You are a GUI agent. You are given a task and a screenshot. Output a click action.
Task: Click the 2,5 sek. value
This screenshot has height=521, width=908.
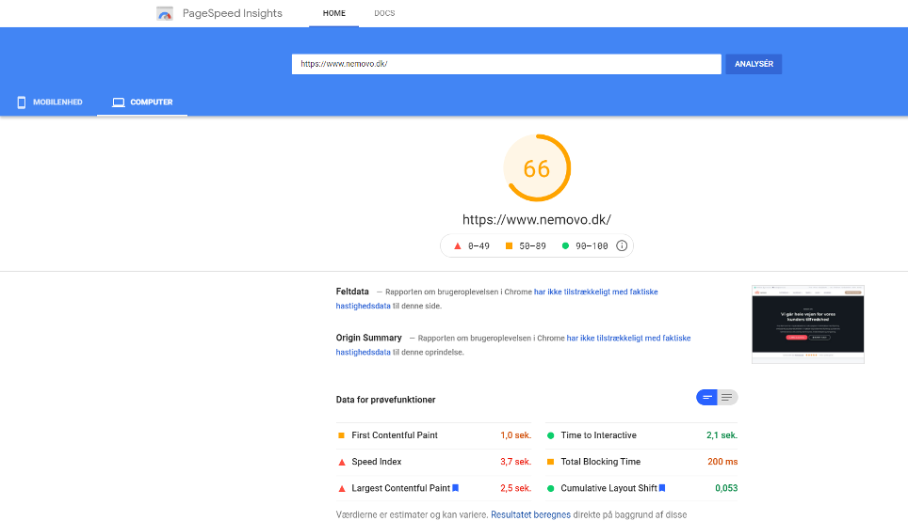pos(515,489)
